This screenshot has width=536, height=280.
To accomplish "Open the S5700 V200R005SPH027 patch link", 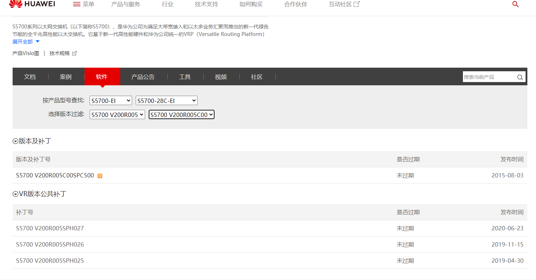I will (x=50, y=228).
